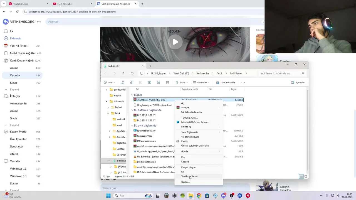The height and width of the screenshot is (200, 356).
Task: Click Tümünü ayıkla toolbar button
Action: click(x=226, y=82)
